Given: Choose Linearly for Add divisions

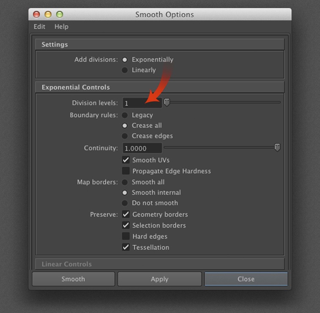Looking at the screenshot, I should (x=125, y=70).
